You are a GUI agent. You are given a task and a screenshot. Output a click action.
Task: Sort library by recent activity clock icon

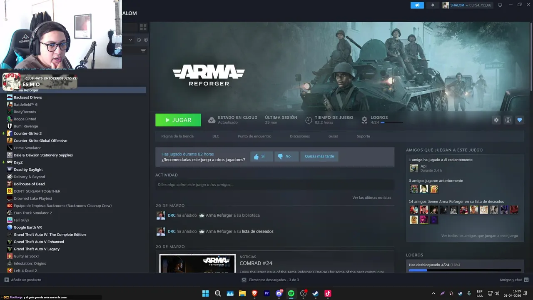click(139, 40)
